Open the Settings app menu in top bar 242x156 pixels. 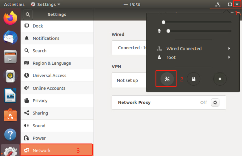click(46, 4)
